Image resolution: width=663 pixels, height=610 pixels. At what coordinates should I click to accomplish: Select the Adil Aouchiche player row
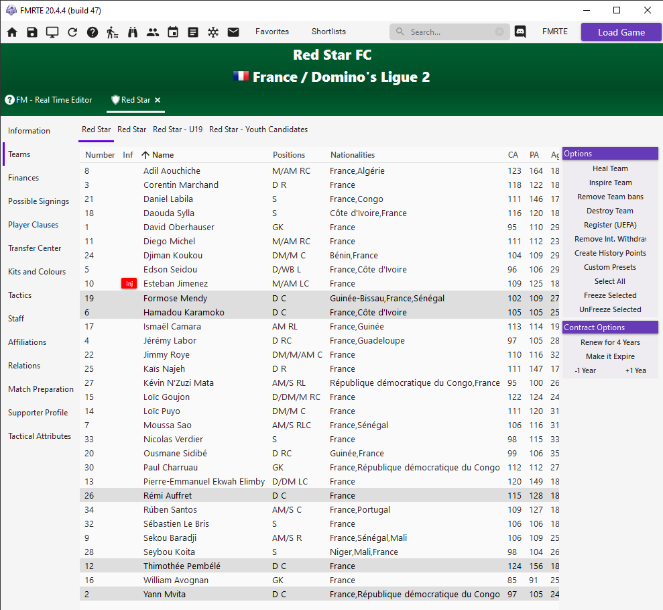point(319,171)
